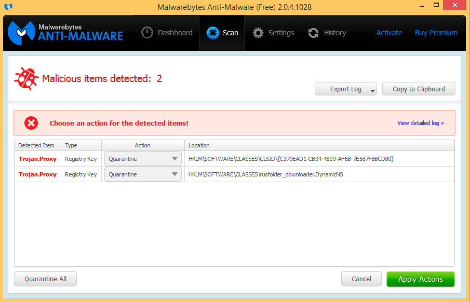
Task: Maximize the Malwarebytes window
Action: pos(436,5)
